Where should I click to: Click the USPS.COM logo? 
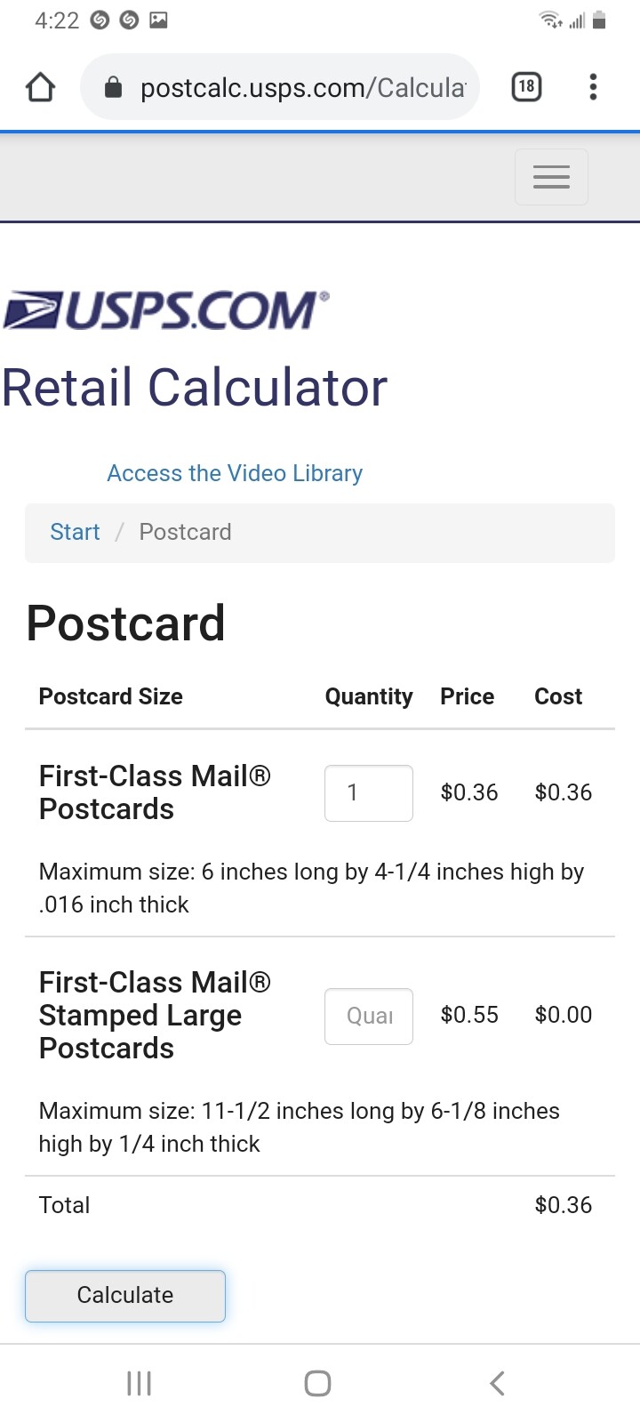click(x=167, y=310)
